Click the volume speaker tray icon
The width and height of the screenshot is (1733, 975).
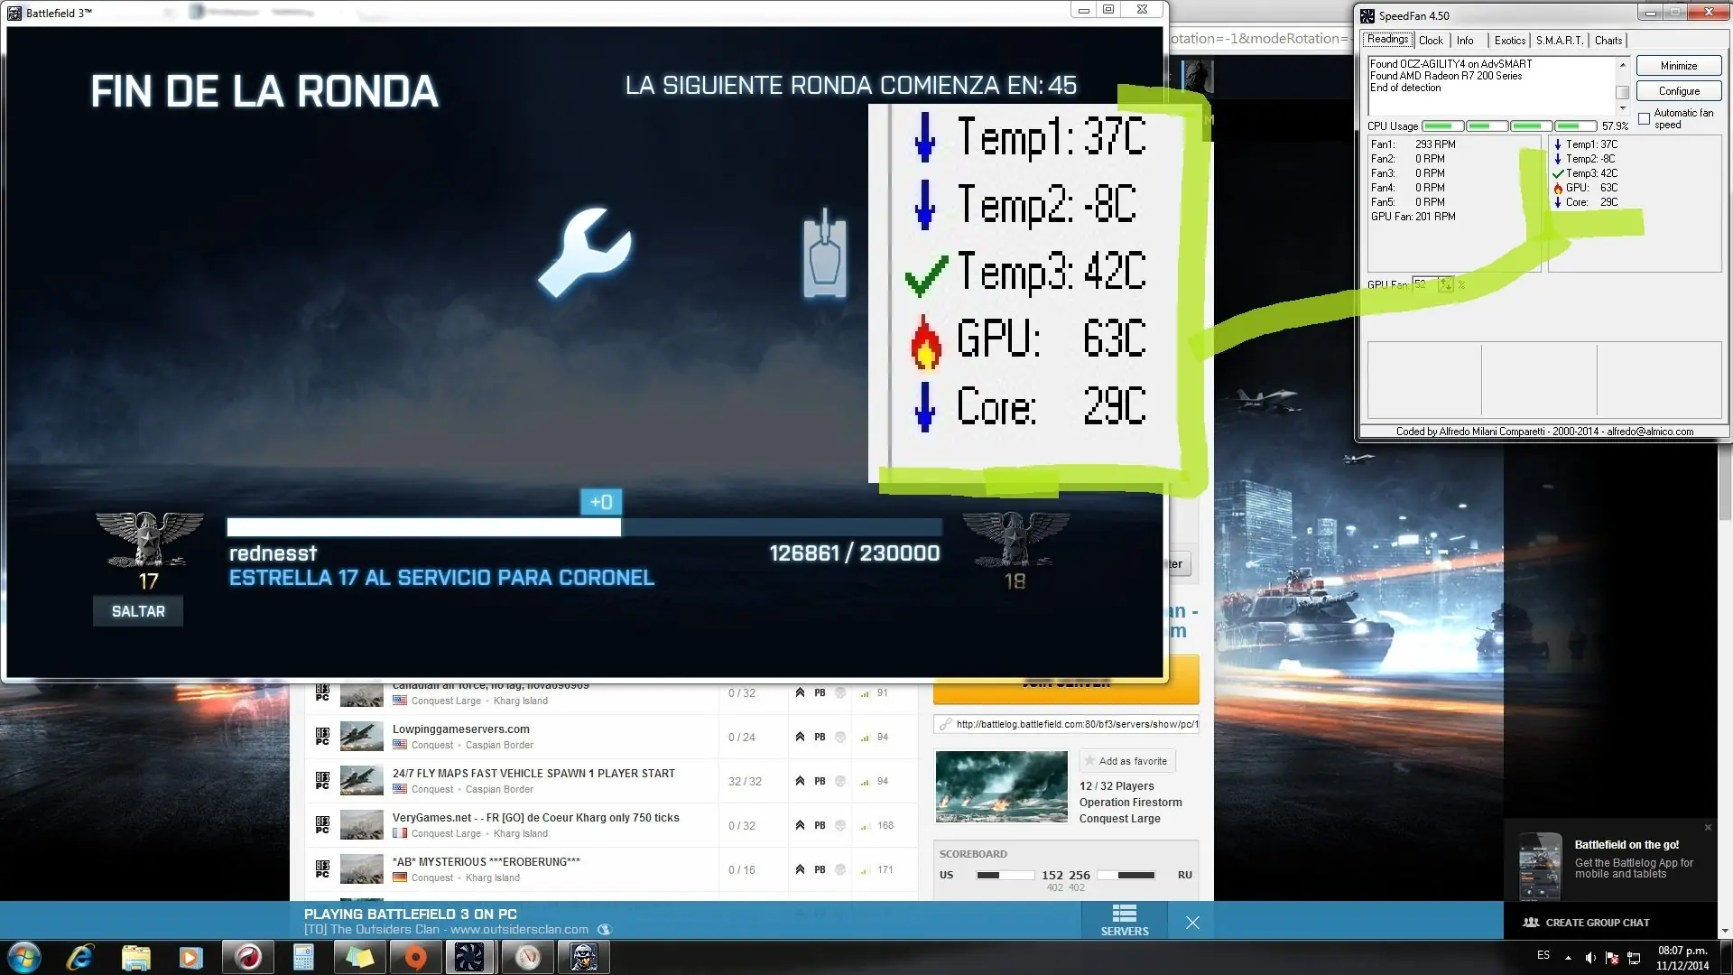[1590, 958]
